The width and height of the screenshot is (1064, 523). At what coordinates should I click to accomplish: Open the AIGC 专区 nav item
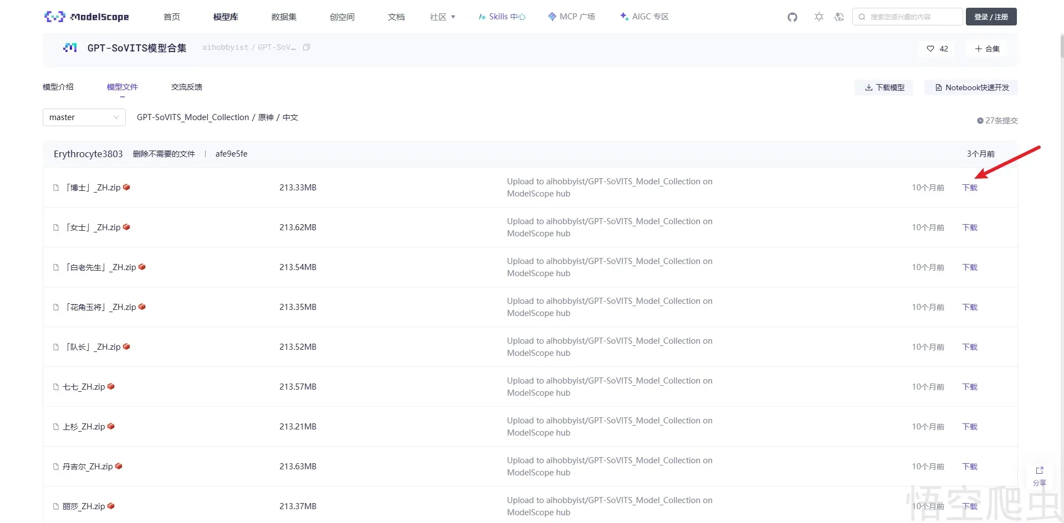pos(644,17)
